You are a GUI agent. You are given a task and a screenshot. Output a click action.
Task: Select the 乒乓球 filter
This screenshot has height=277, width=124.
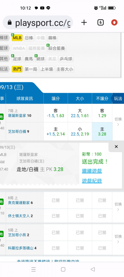pos(66,59)
